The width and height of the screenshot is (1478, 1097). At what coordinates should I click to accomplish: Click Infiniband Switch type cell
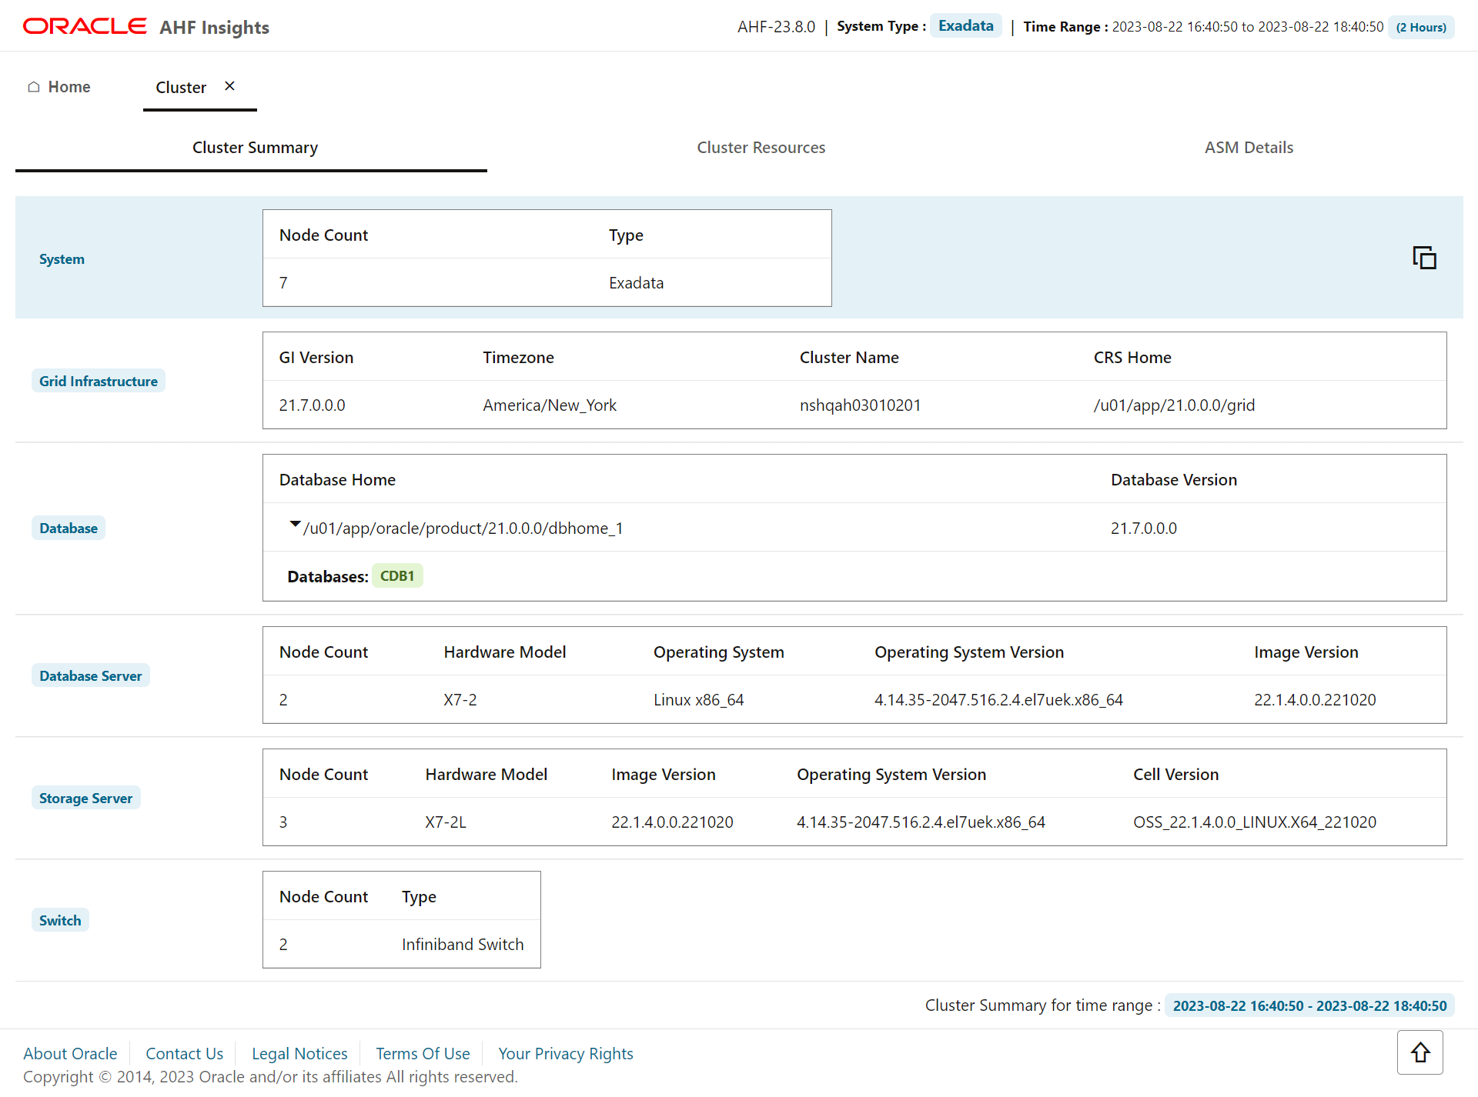pos(462,945)
